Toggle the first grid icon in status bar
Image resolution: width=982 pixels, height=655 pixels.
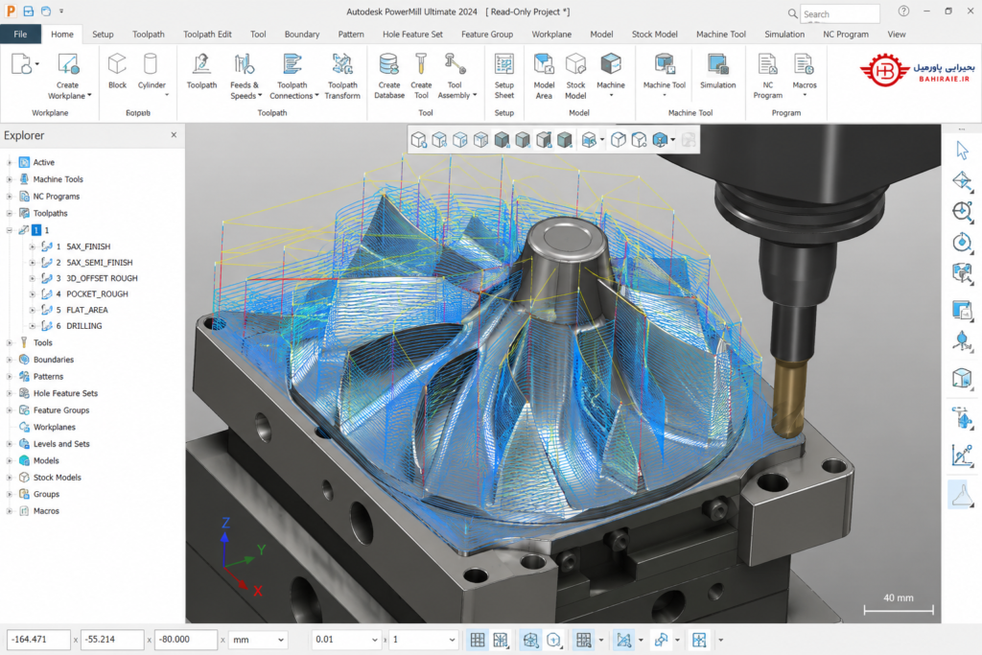coord(478,640)
